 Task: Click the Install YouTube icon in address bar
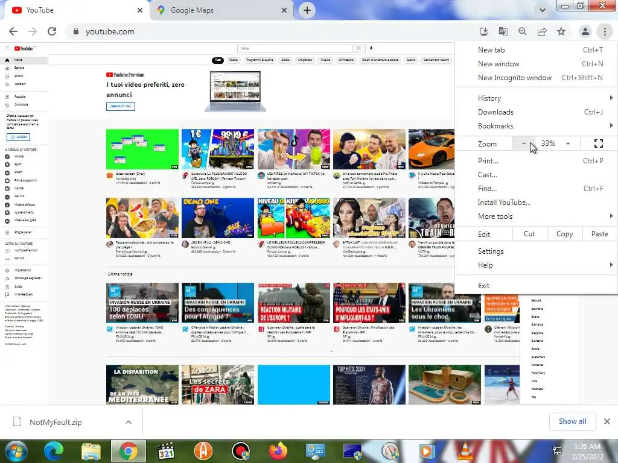pyautogui.click(x=483, y=31)
